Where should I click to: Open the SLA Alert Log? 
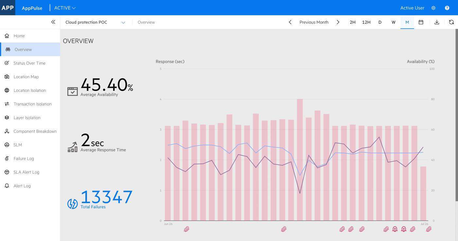click(x=26, y=172)
